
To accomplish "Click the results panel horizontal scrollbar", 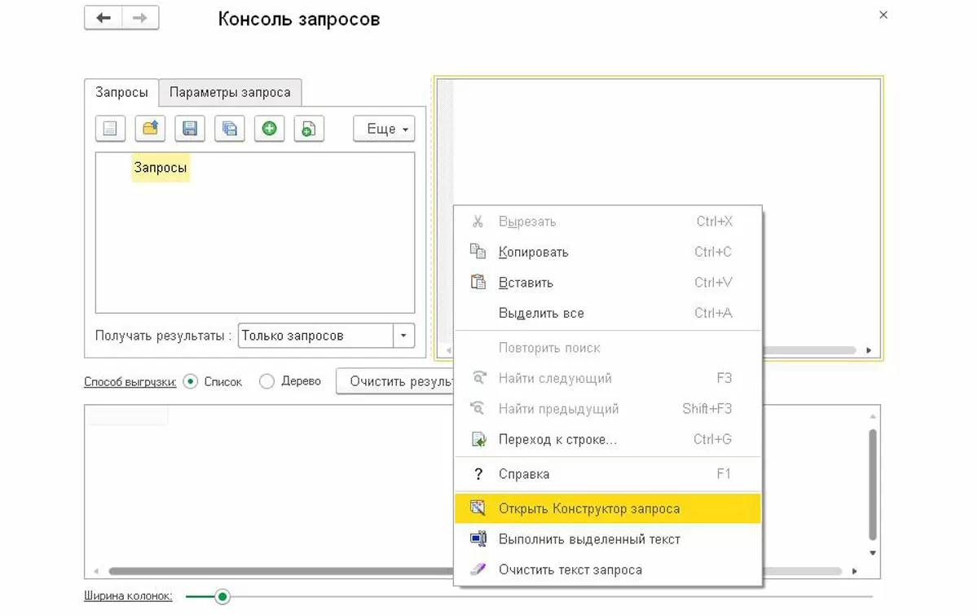I will pos(281,572).
